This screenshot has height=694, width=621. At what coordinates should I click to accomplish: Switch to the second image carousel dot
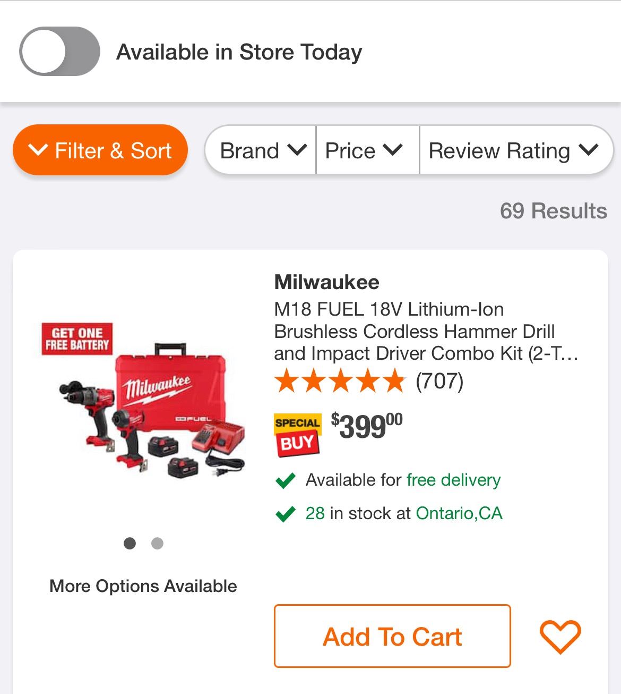[x=157, y=543]
